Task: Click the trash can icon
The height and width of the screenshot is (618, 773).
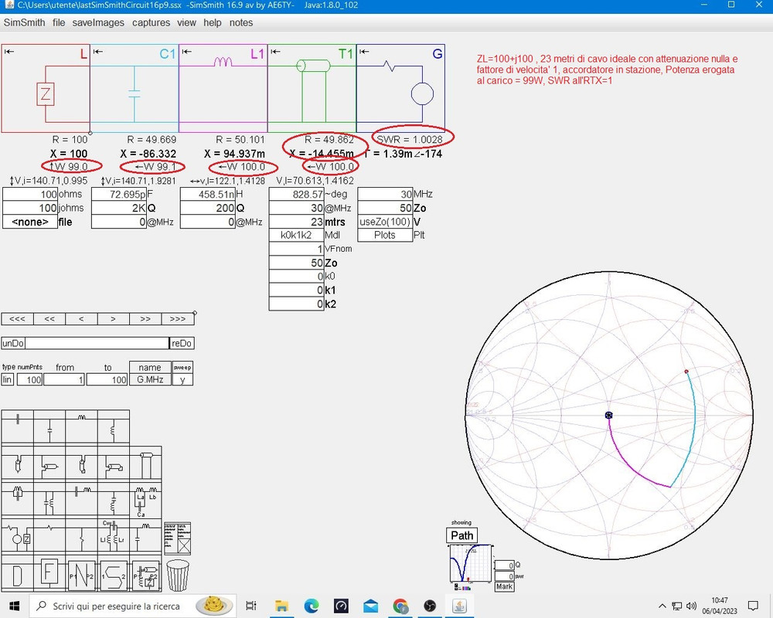Action: point(178,575)
